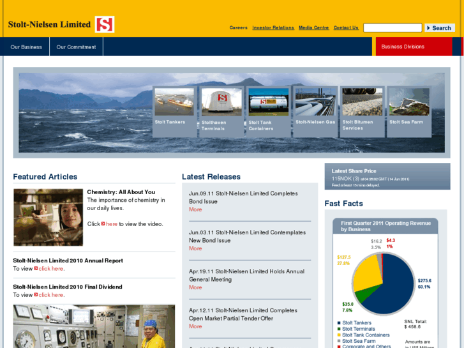464x348 pixels.
Task: Open the Careers link
Action: [x=238, y=27]
